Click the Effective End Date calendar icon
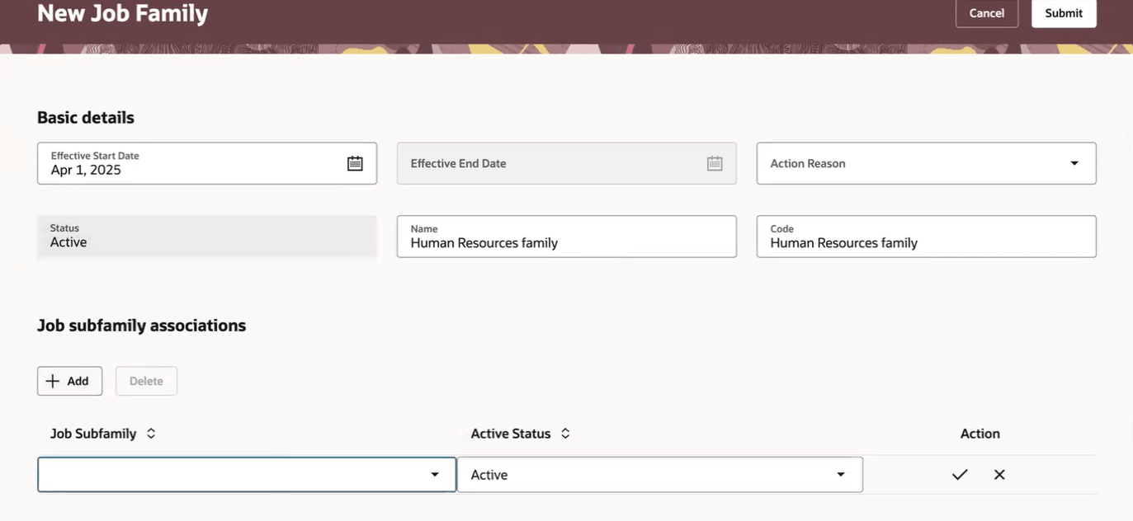Image resolution: width=1133 pixels, height=521 pixels. (x=715, y=163)
